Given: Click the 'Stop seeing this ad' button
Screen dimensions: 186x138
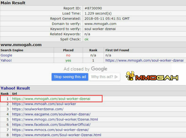Looking at the screenshot, I should 70,77.
